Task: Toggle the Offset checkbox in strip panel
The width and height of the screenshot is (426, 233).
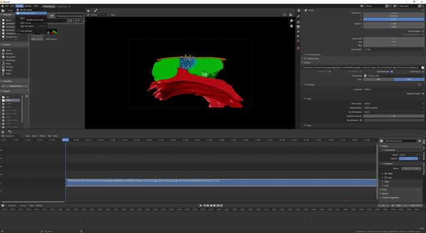Action: pos(386,174)
